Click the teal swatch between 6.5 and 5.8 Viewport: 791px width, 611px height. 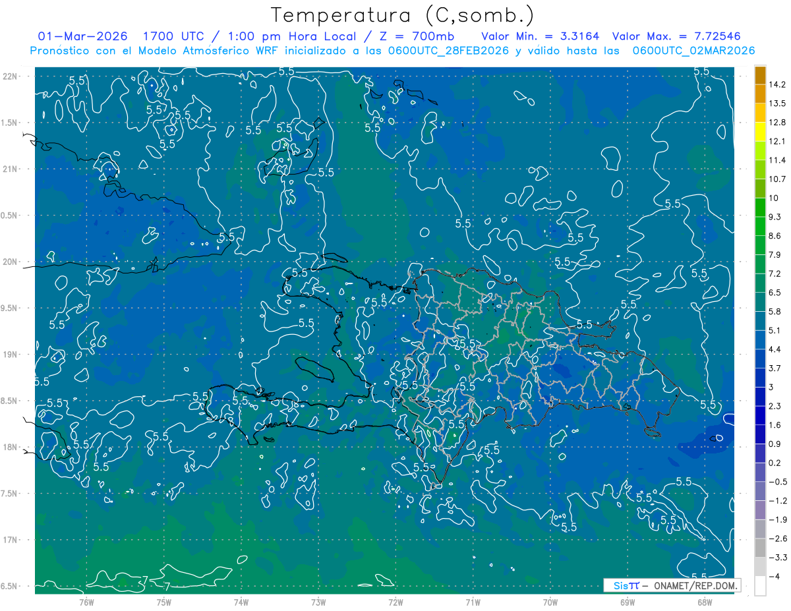760,301
